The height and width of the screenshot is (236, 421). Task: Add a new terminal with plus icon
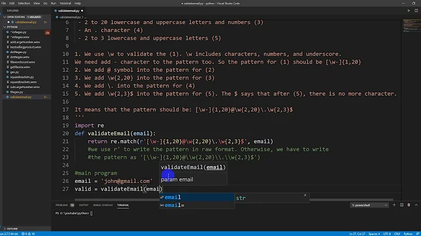pyautogui.click(x=394, y=205)
